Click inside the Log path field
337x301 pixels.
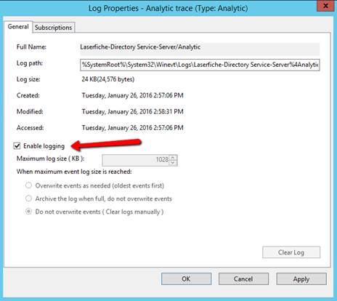pyautogui.click(x=200, y=65)
